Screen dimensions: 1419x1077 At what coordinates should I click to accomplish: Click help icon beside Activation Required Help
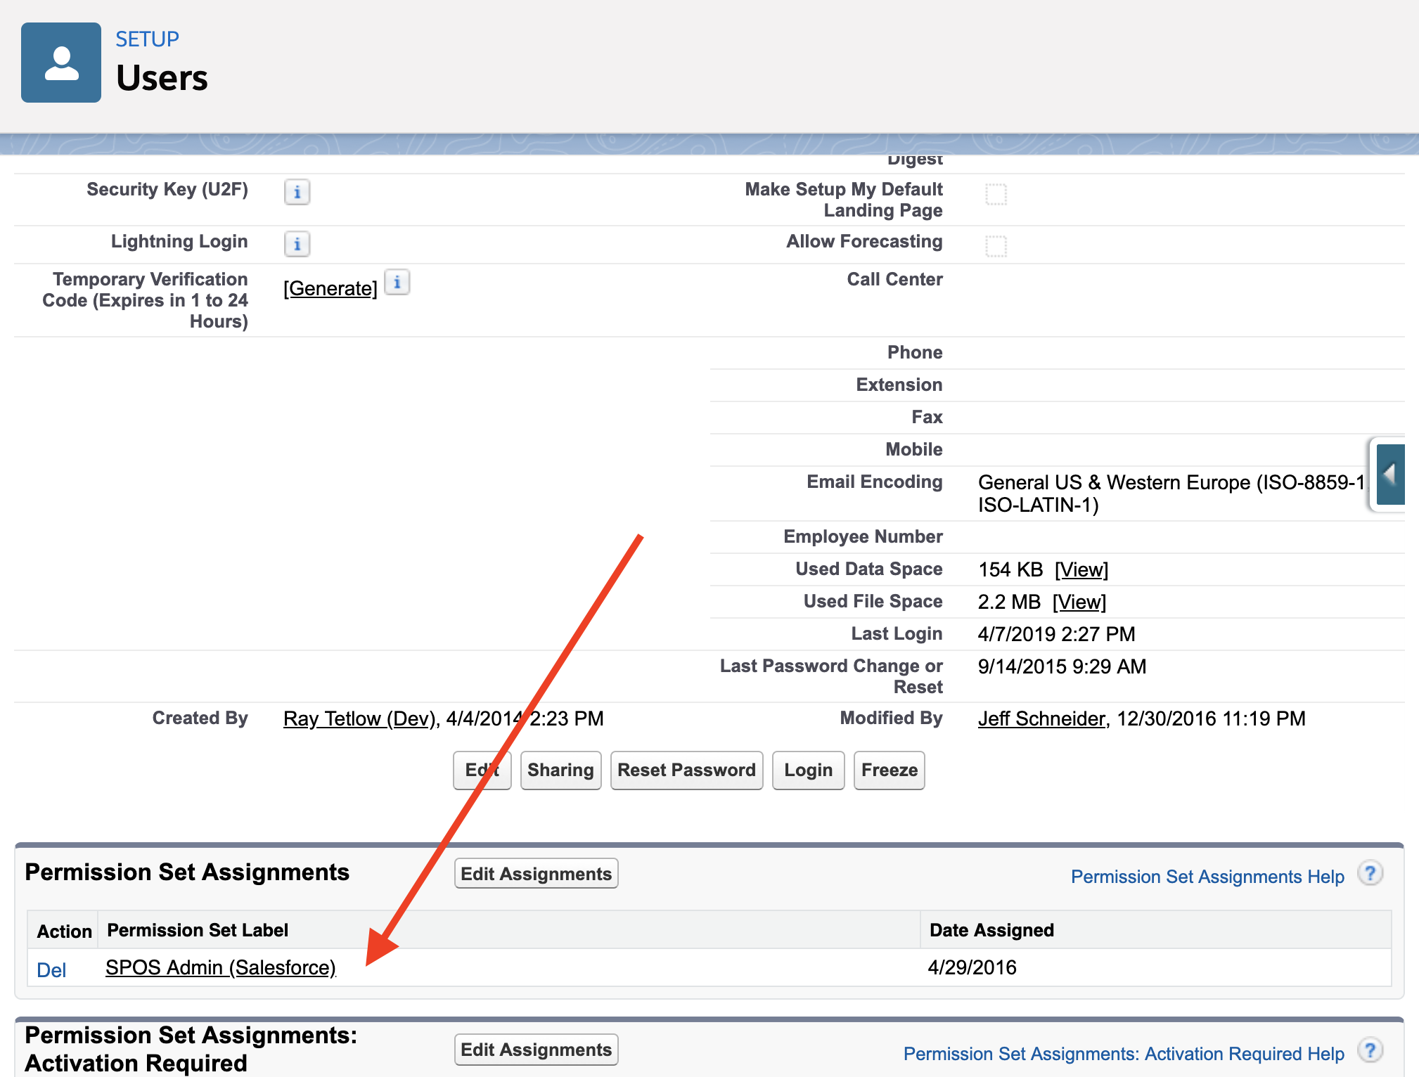pyautogui.click(x=1370, y=1051)
